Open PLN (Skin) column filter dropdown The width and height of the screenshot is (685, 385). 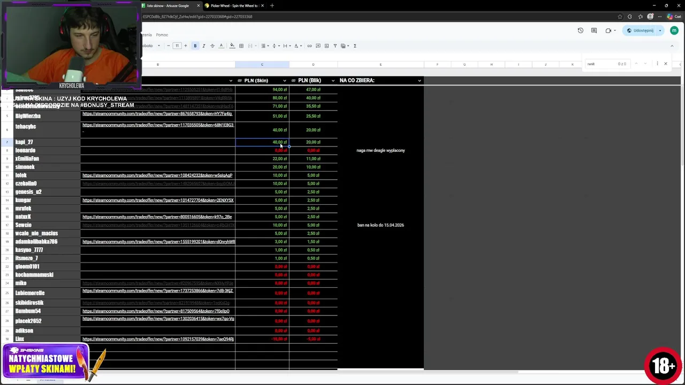point(284,81)
